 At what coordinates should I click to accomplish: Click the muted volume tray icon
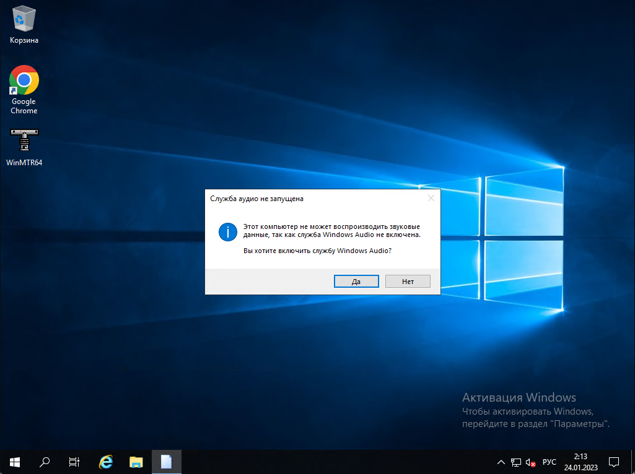tap(530, 462)
